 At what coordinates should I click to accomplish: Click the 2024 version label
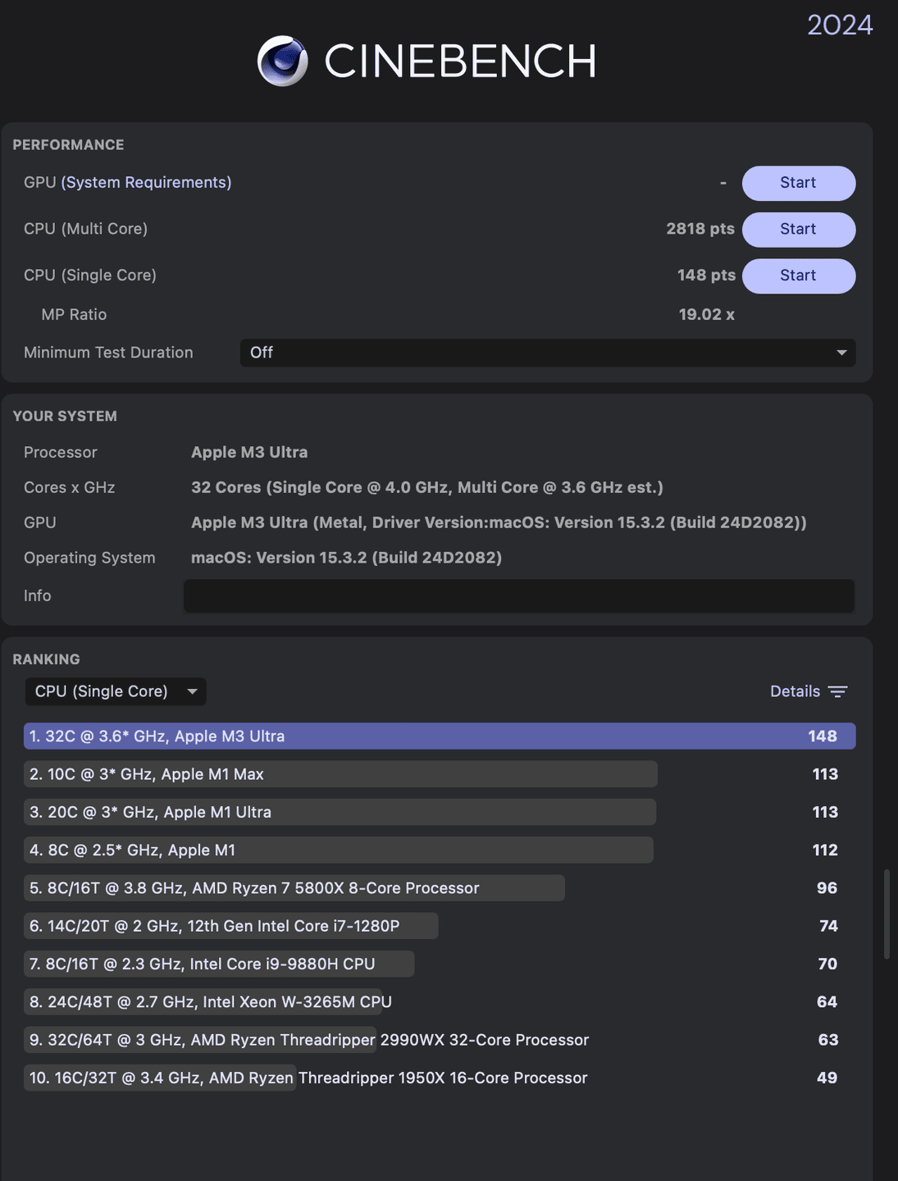pyautogui.click(x=840, y=25)
